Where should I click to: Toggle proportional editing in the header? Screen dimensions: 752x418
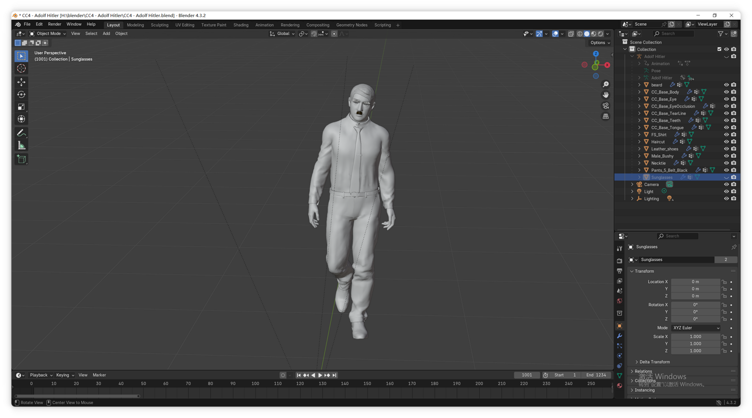coord(334,34)
